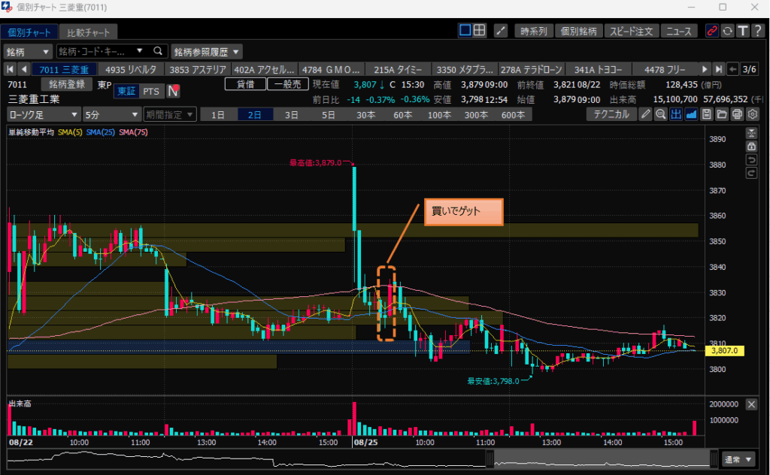
Task: Click the stock code search input field
Action: [103, 52]
